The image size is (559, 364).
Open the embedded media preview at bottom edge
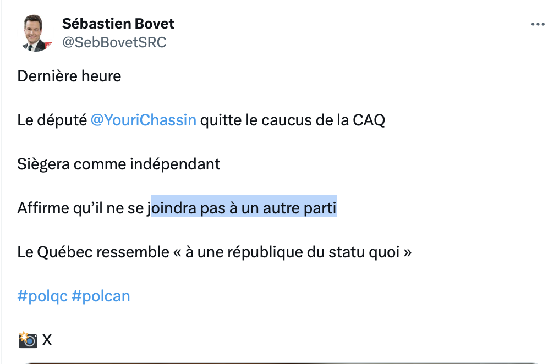[282, 362]
